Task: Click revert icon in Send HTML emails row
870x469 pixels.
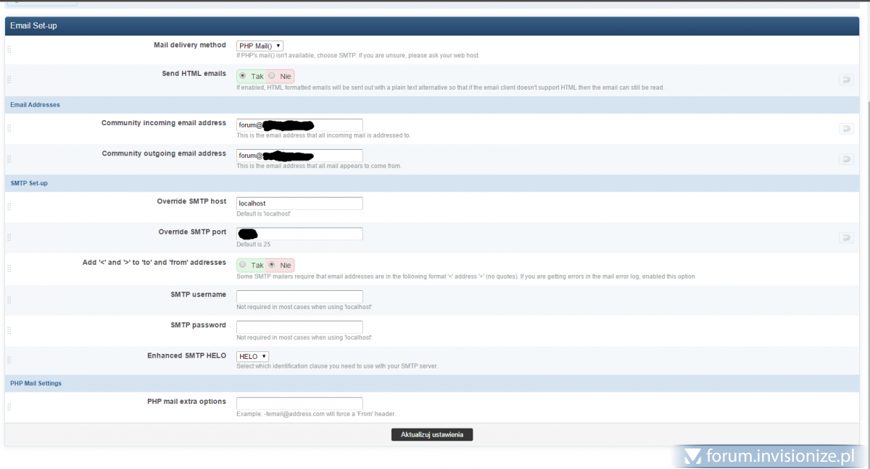Action: pyautogui.click(x=846, y=80)
